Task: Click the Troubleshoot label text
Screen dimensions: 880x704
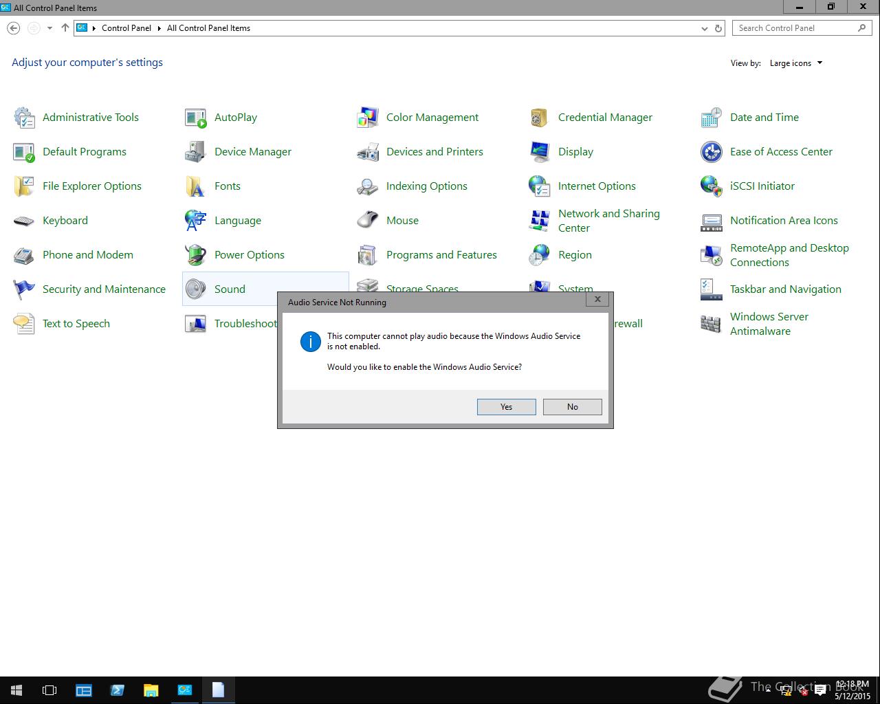Action: click(245, 324)
